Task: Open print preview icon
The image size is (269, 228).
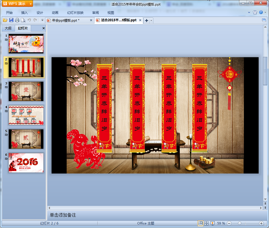Action: (x=23, y=20)
